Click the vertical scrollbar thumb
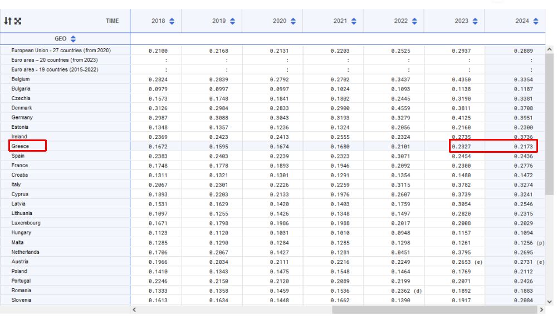This screenshot has width=557, height=320. pos(550,124)
